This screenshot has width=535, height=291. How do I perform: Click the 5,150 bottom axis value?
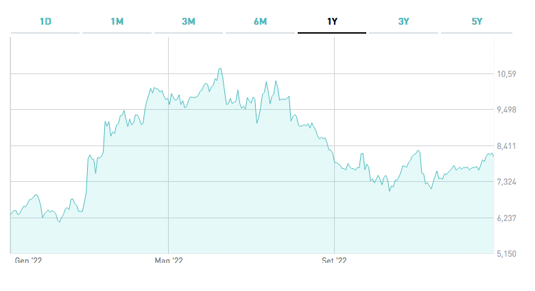pos(506,254)
